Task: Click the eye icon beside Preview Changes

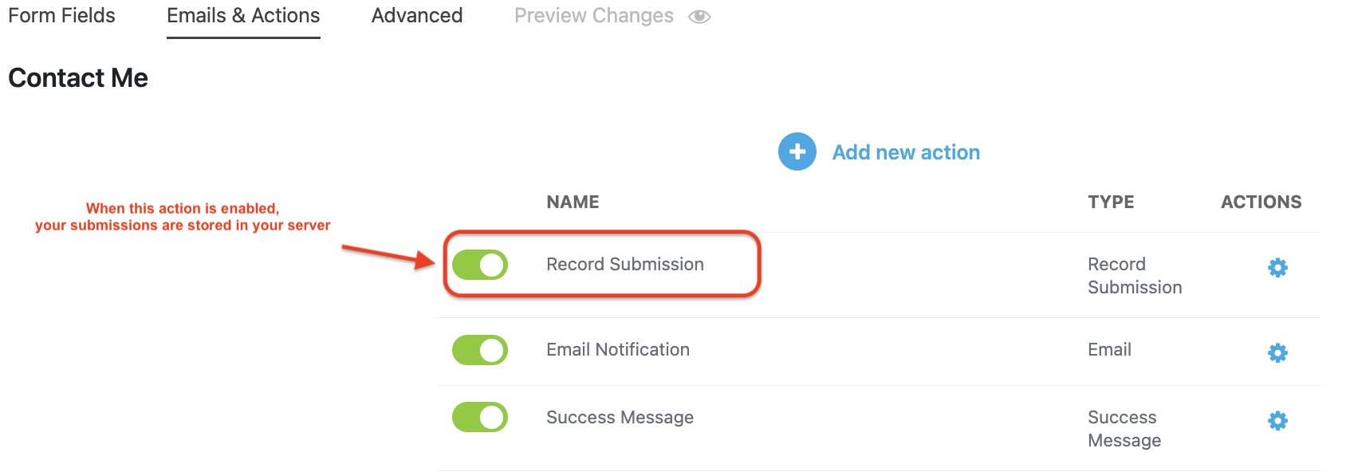Action: coord(699,17)
